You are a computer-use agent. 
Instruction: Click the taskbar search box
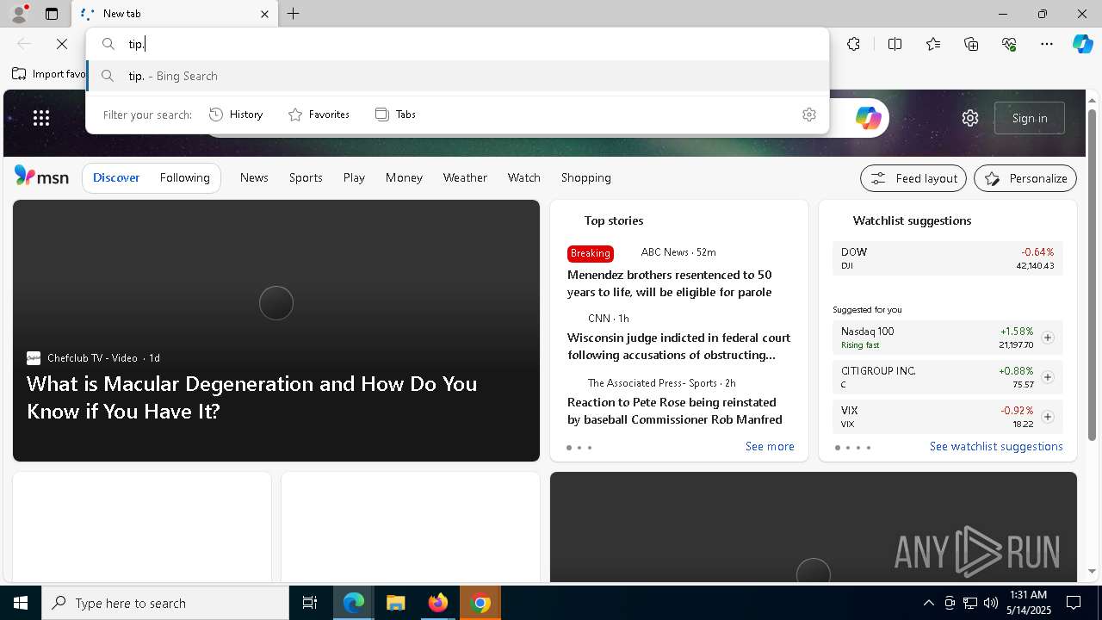(x=165, y=603)
